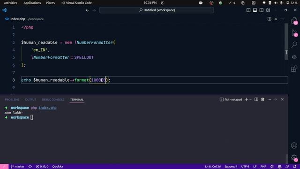Click index.php link in terminal
300x169 pixels.
pyautogui.click(x=48, y=108)
